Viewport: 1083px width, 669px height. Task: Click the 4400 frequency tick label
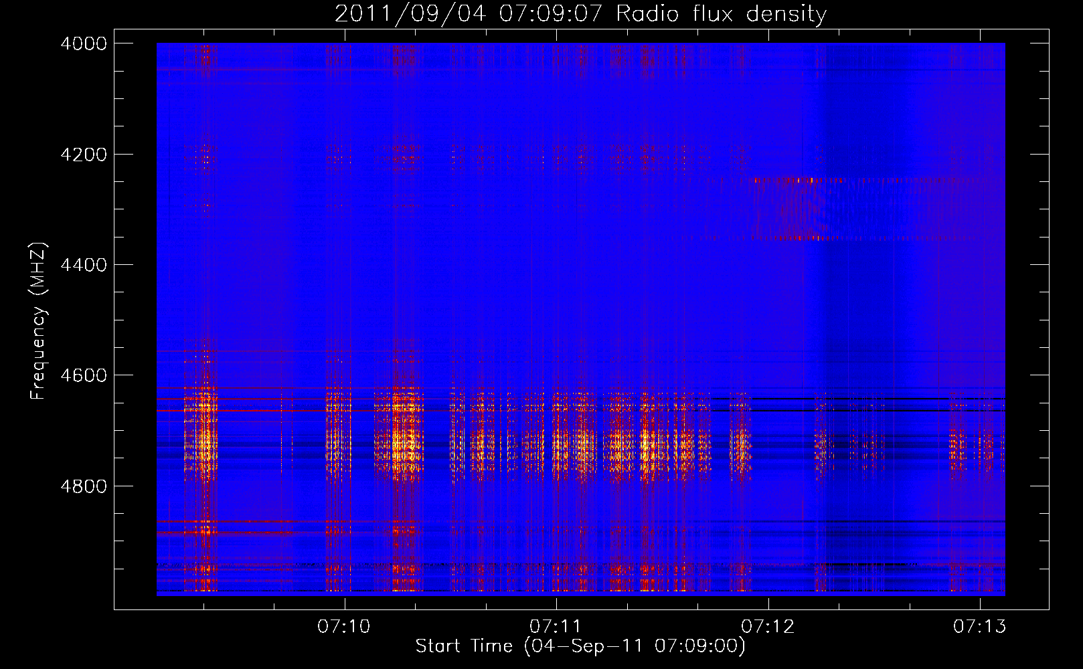[84, 265]
